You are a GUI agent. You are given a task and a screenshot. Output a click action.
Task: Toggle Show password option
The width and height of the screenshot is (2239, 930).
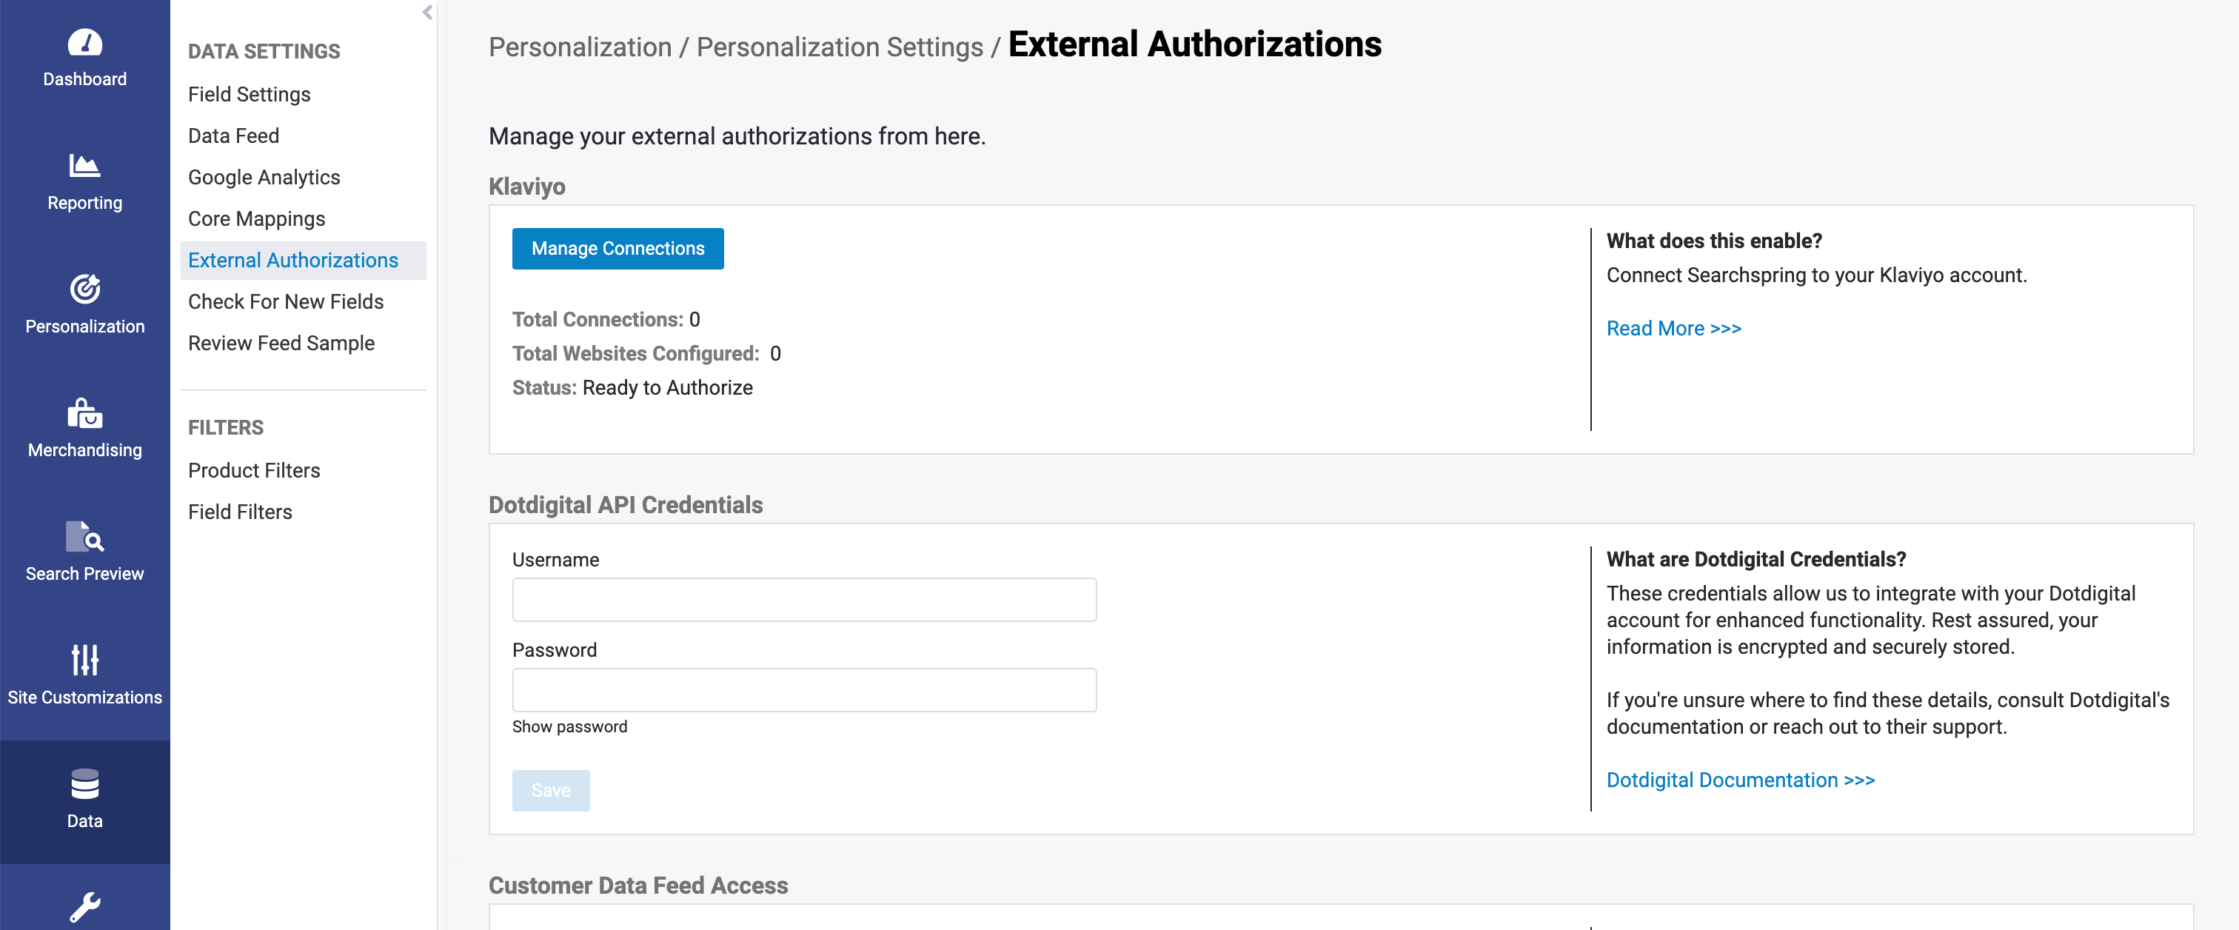coord(569,726)
